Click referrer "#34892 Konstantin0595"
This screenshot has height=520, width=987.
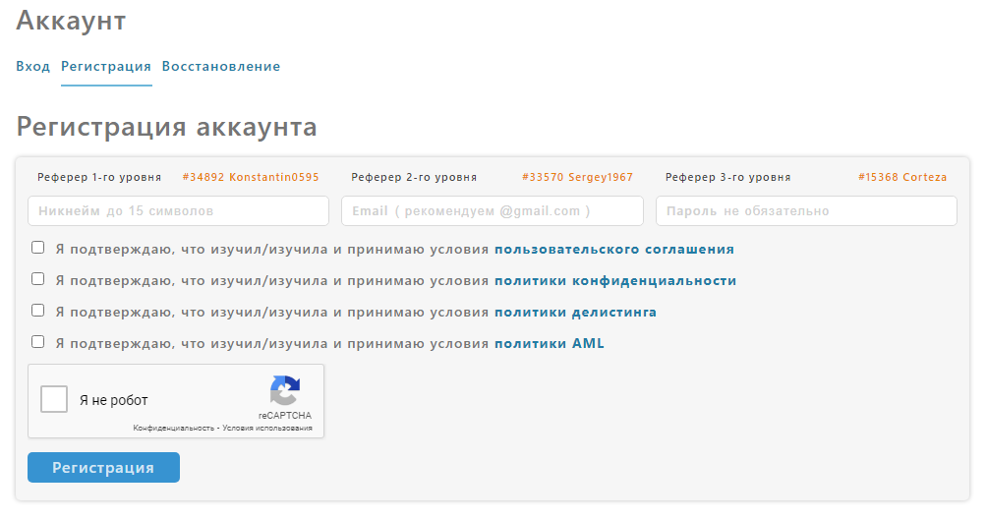tap(251, 178)
